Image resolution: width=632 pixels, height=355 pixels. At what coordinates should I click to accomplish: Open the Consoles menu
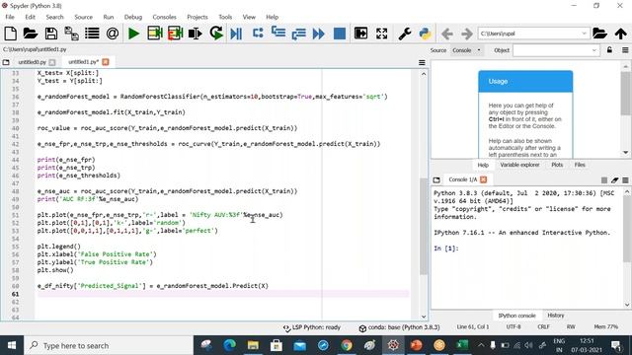coord(165,17)
